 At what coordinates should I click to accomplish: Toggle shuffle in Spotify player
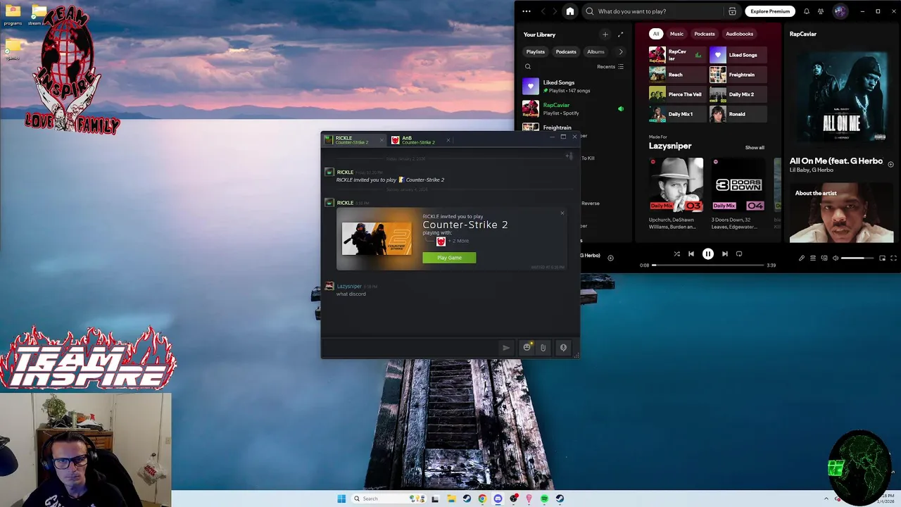(677, 254)
